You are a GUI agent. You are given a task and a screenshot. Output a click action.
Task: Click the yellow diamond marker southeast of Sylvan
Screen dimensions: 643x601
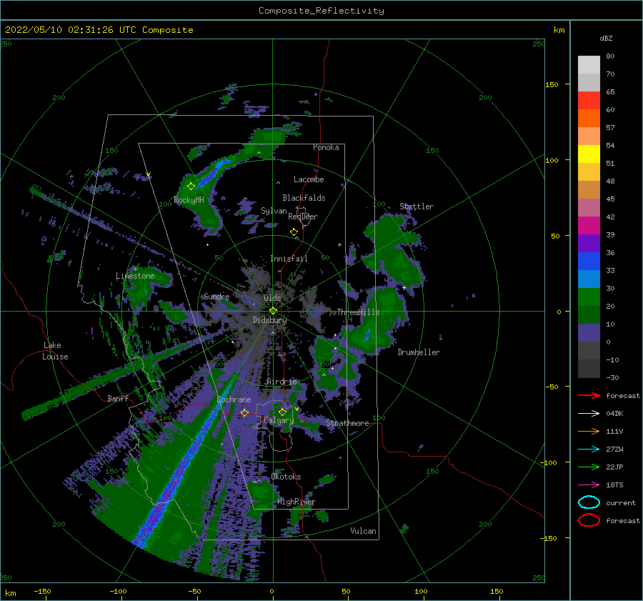point(294,232)
